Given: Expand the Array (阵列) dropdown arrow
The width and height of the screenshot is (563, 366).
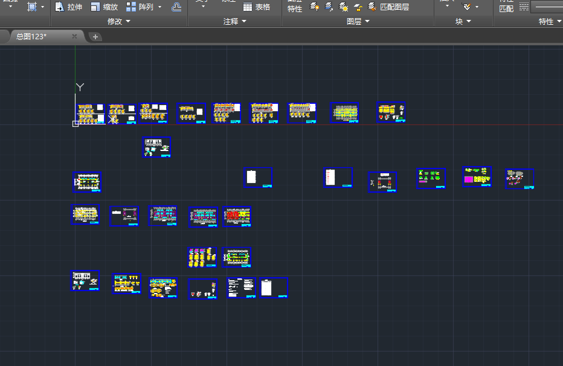Looking at the screenshot, I should (x=160, y=7).
